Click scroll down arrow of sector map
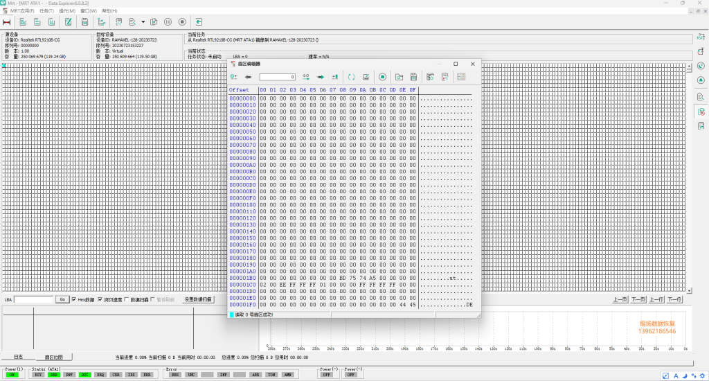The image size is (709, 381). pos(689,290)
